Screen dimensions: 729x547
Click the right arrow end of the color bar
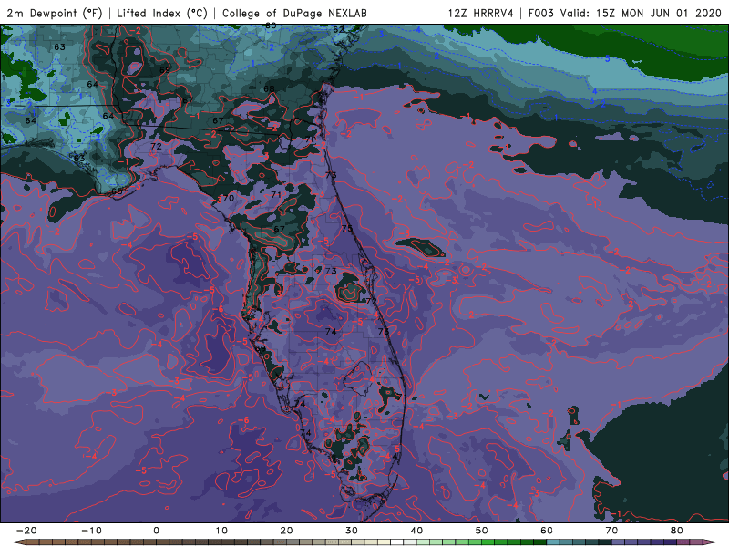click(712, 542)
